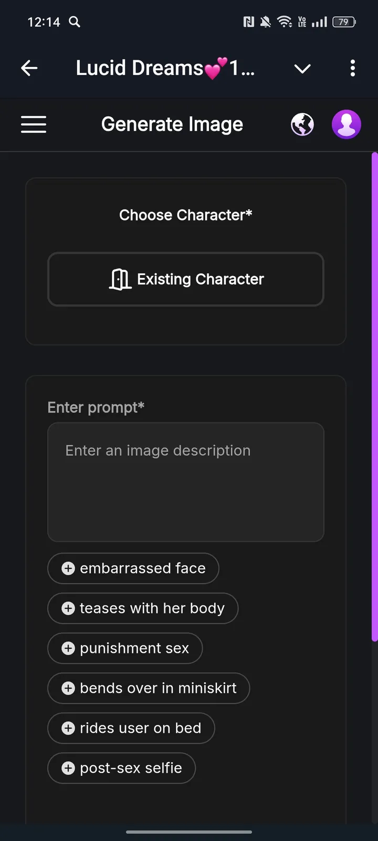Screen dimensions: 378x841
Task: Open the three-dot overflow menu
Action: [x=352, y=68]
